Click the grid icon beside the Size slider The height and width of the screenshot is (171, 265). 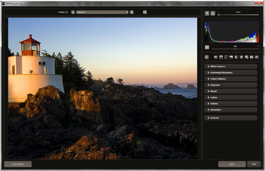(x=207, y=47)
